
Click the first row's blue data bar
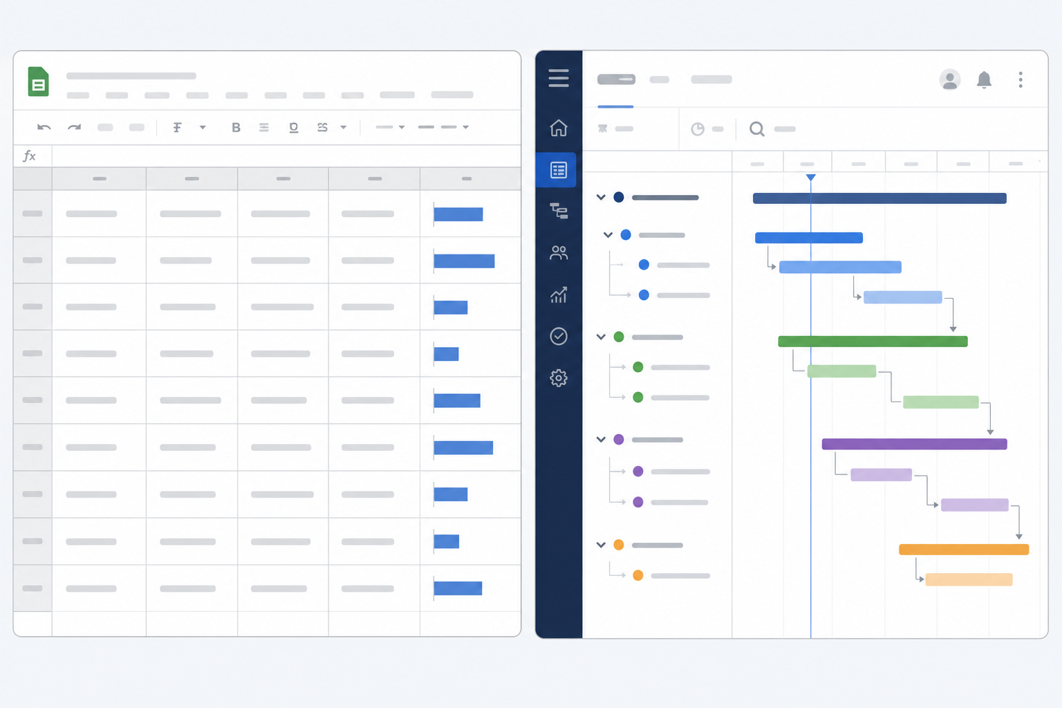tap(458, 214)
